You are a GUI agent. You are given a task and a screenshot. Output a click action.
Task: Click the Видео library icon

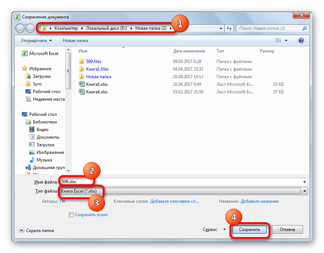pyautogui.click(x=32, y=130)
